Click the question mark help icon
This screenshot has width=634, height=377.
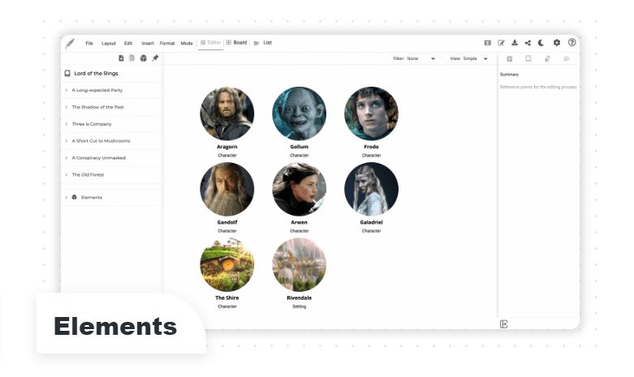(571, 42)
